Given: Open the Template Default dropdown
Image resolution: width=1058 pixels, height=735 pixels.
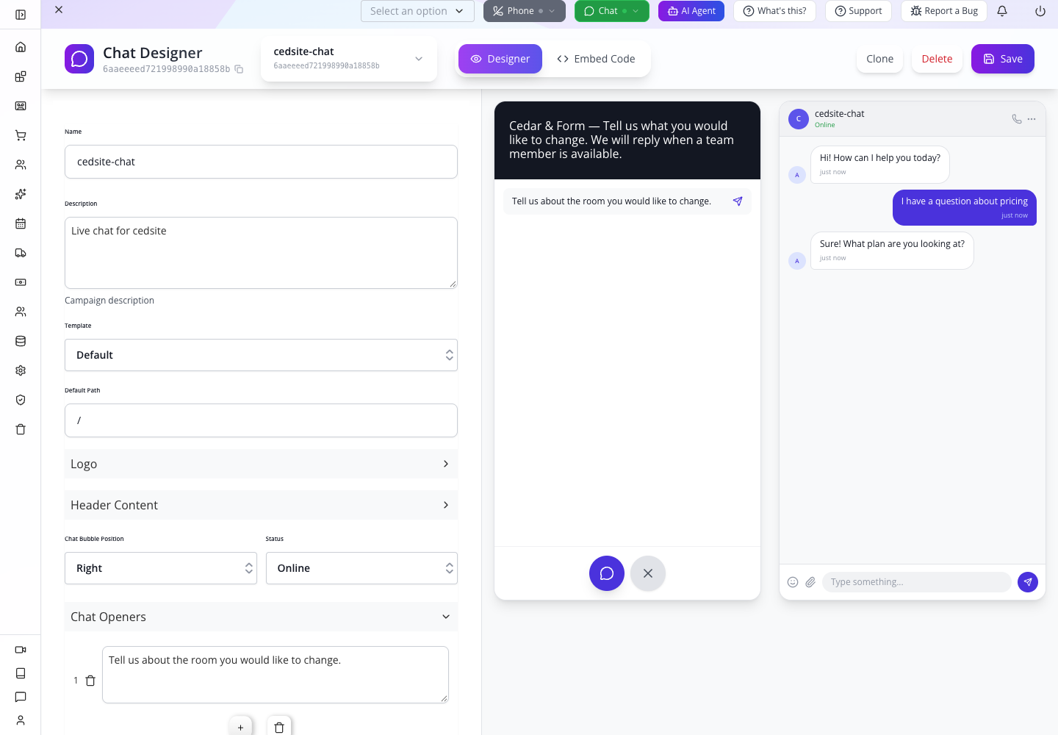Looking at the screenshot, I should pos(261,355).
